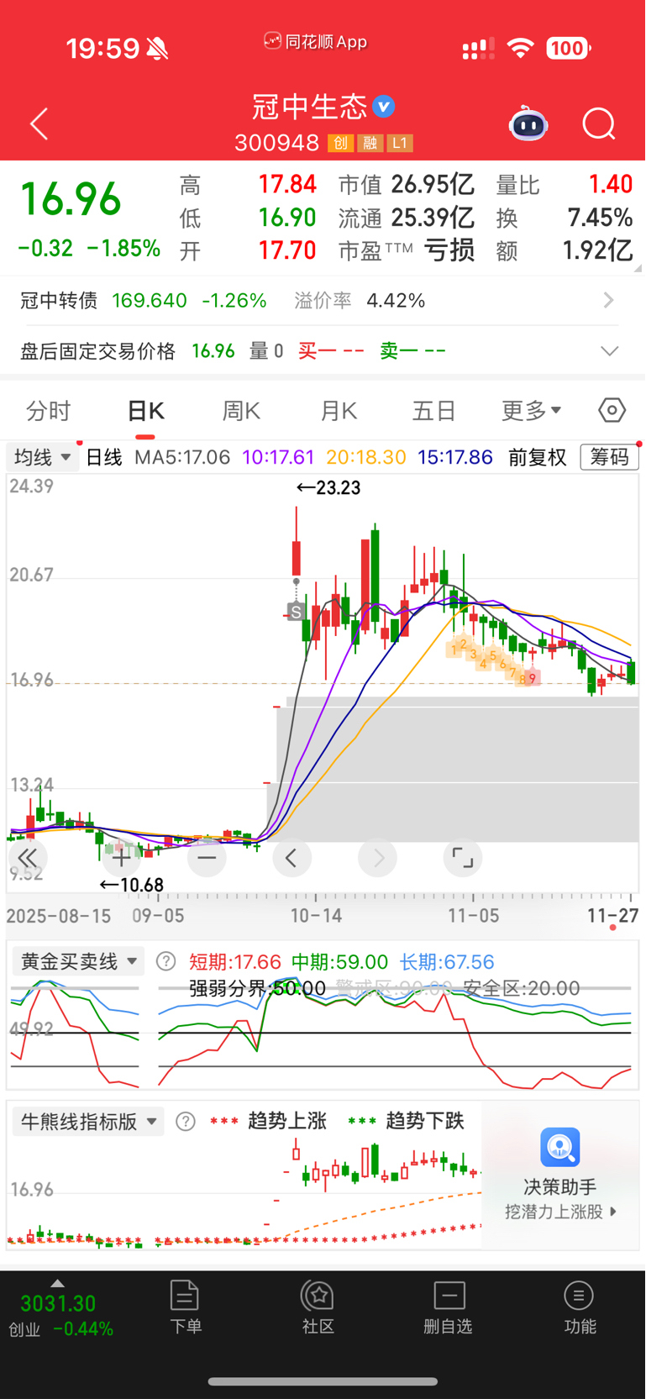Tap the 长期:67.56 indicator value

click(x=447, y=962)
